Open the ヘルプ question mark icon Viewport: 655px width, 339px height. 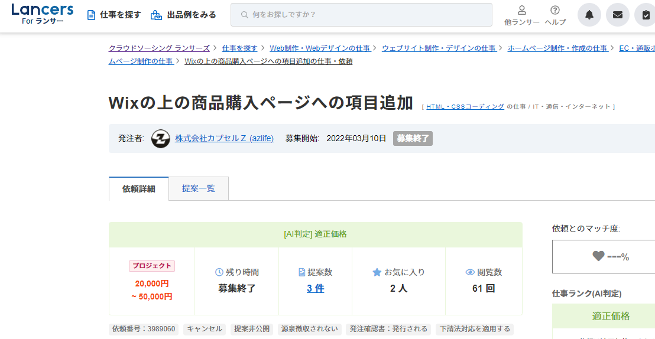click(x=555, y=10)
